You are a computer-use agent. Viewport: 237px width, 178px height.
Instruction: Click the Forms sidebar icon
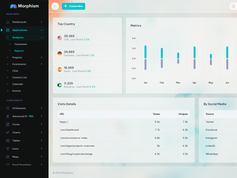coord(8,124)
